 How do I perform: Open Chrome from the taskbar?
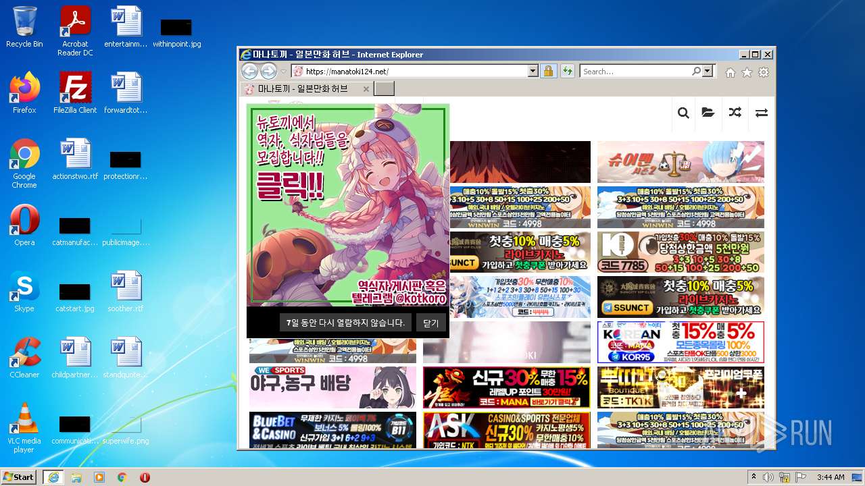122,477
